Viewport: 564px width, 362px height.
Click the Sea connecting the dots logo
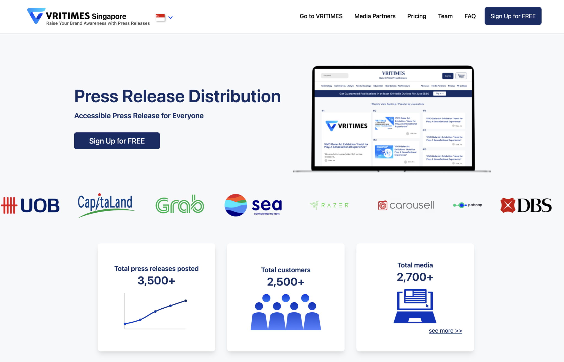coord(253,205)
